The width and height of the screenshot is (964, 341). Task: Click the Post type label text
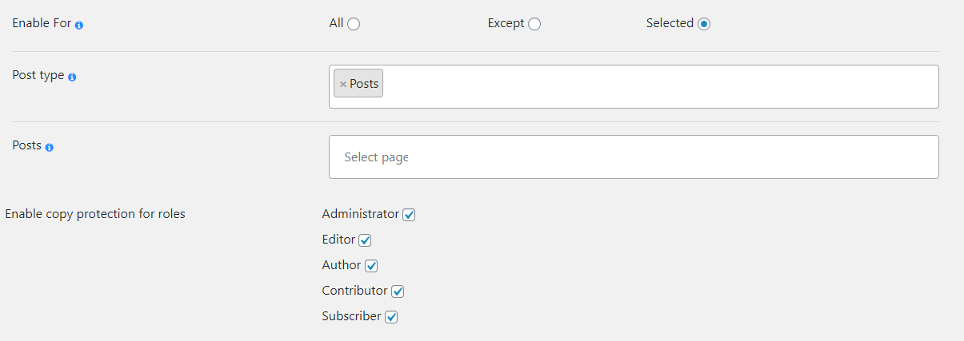point(38,76)
